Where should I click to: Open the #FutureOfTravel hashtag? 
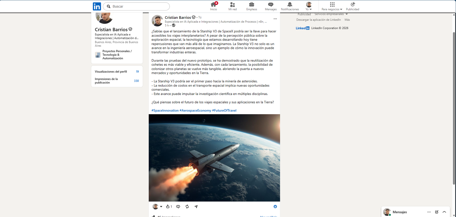click(x=224, y=110)
